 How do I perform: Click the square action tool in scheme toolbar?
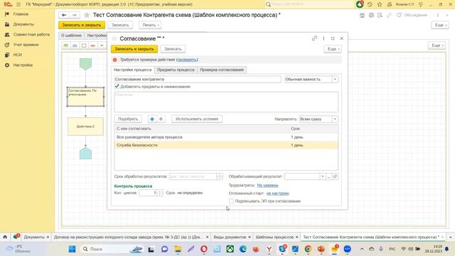84,46
